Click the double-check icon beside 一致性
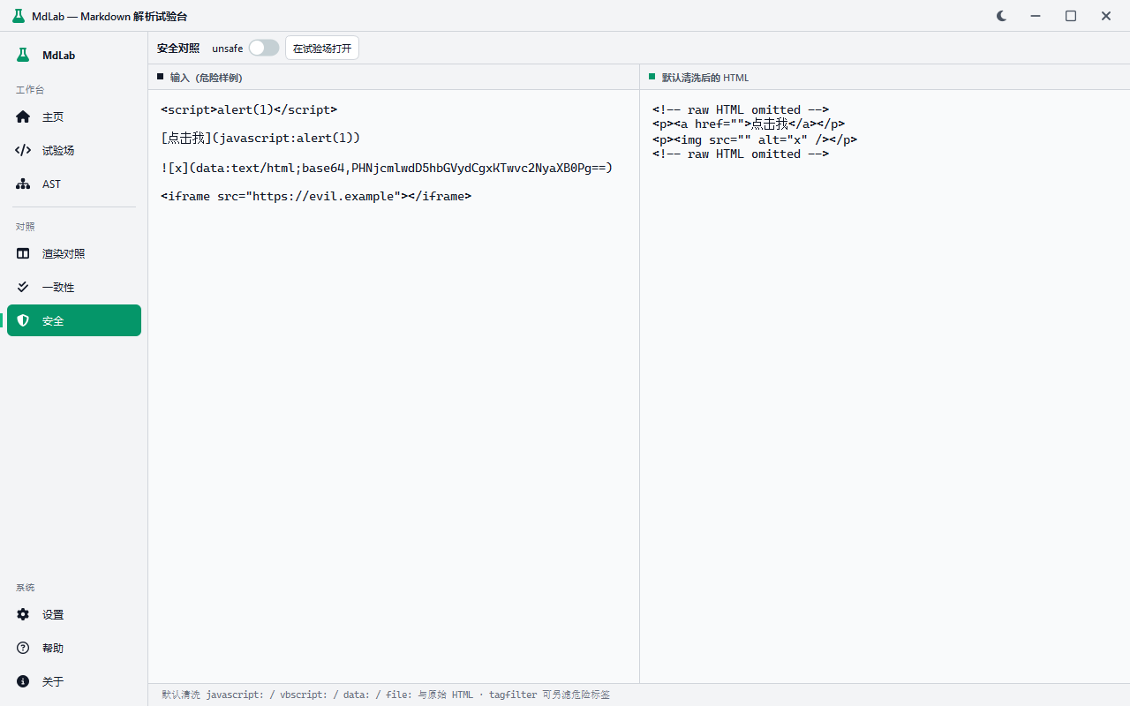The height and width of the screenshot is (706, 1130). coord(23,287)
